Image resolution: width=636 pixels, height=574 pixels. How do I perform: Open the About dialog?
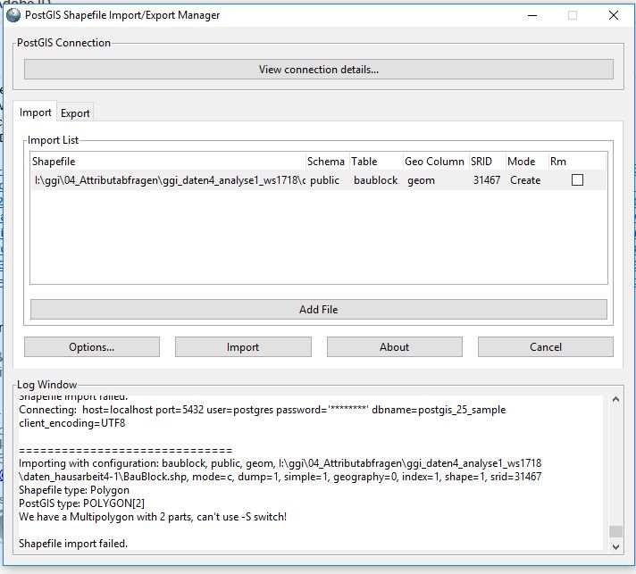click(394, 347)
